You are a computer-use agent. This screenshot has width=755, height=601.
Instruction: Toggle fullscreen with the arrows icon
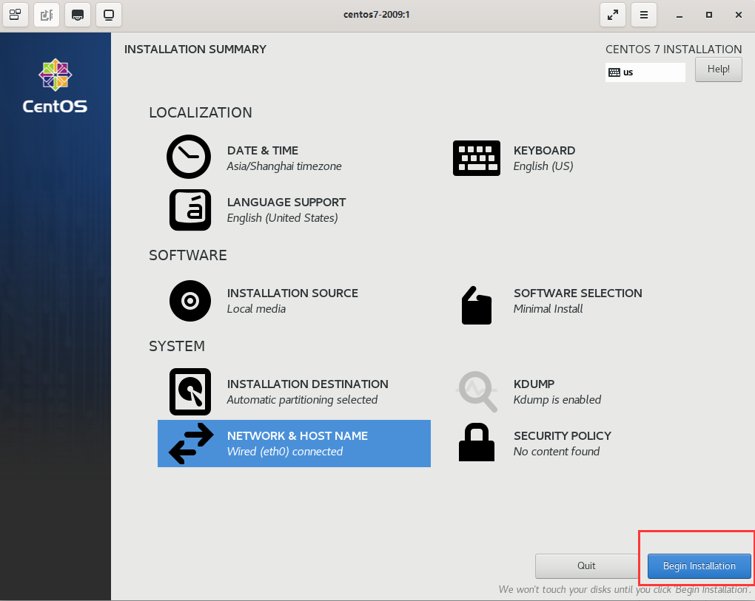pos(612,15)
